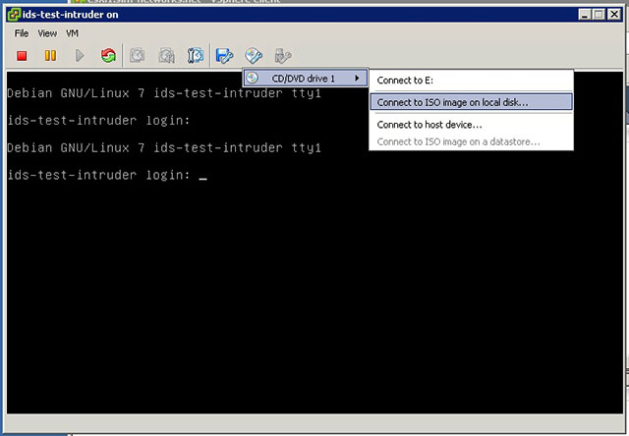
Task: Open the View menu
Action: tap(47, 33)
